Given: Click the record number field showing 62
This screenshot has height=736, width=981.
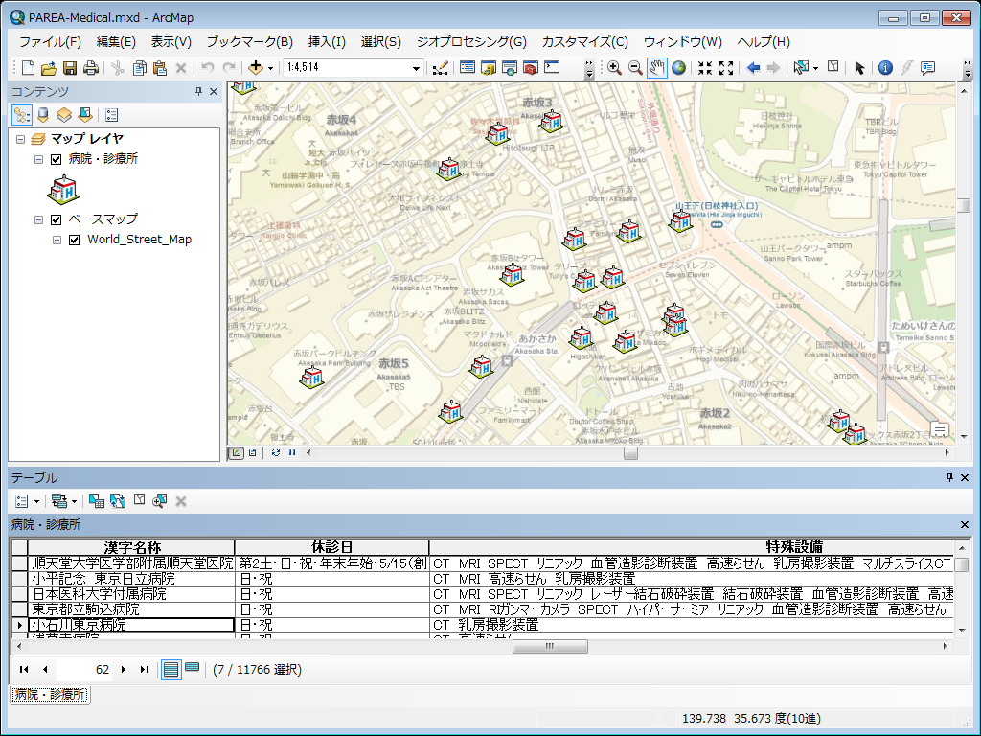Looking at the screenshot, I should click(84, 670).
